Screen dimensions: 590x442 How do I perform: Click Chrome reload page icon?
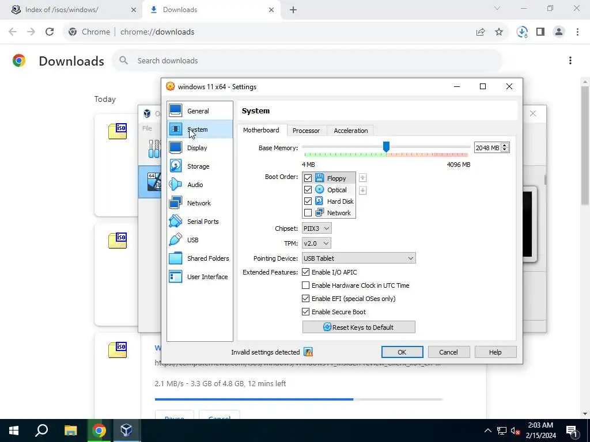point(50,32)
